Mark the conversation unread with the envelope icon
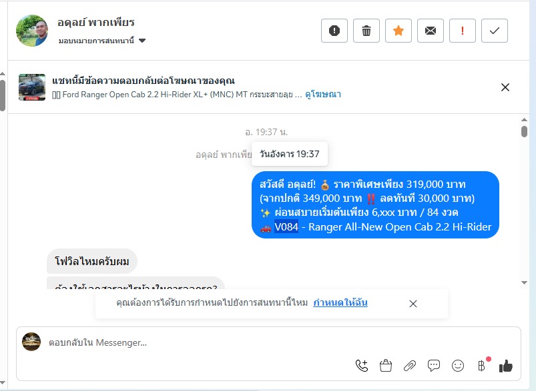 pyautogui.click(x=431, y=31)
